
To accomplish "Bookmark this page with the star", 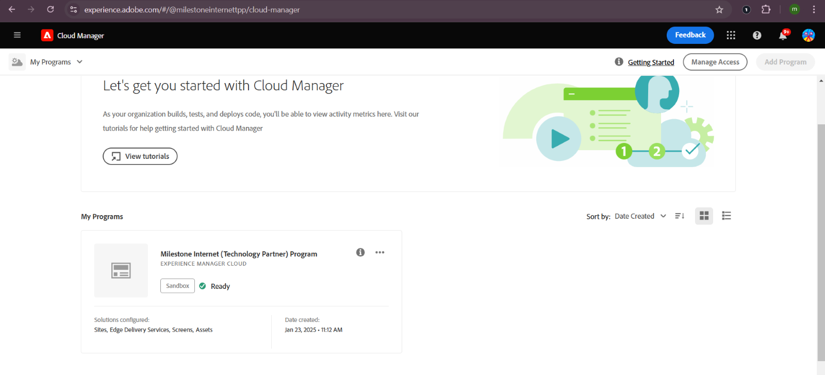I will tap(719, 9).
